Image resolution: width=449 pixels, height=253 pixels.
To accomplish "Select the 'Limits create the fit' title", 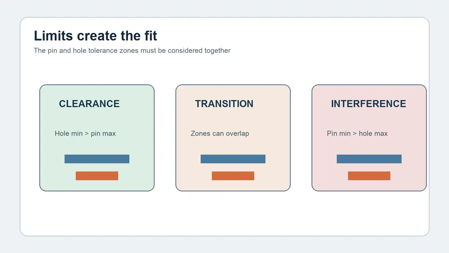I will (x=95, y=36).
